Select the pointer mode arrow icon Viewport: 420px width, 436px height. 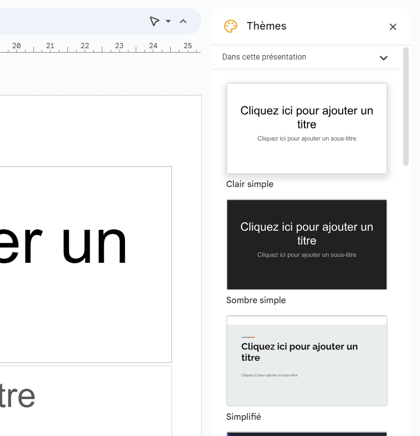point(154,21)
